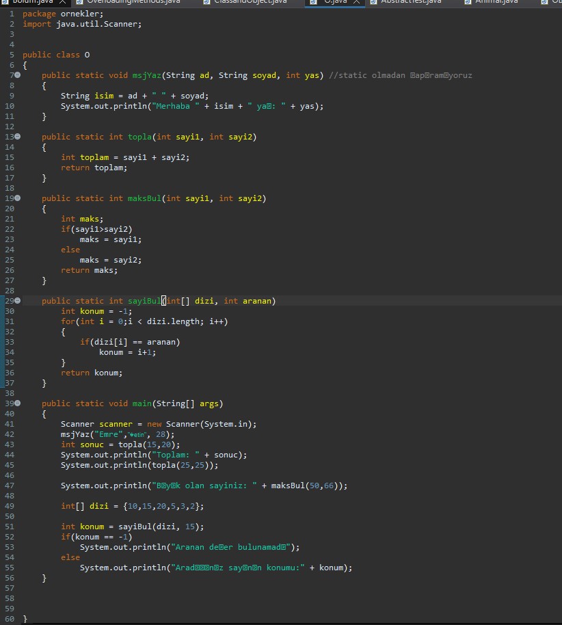562x625 pixels.
Task: Close the O.java editor tab
Action: [356, 3]
